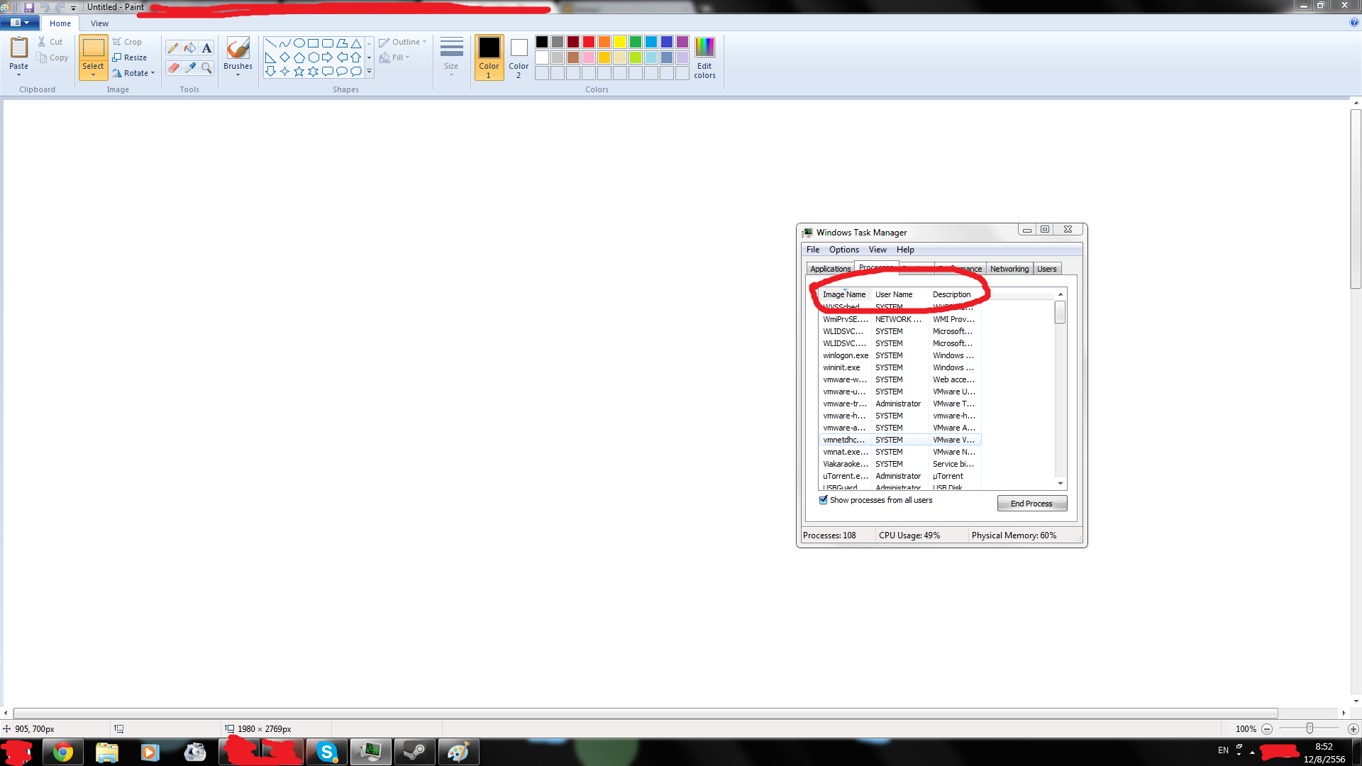Click the Resize button
Screen dimensions: 1362x766
point(129,57)
